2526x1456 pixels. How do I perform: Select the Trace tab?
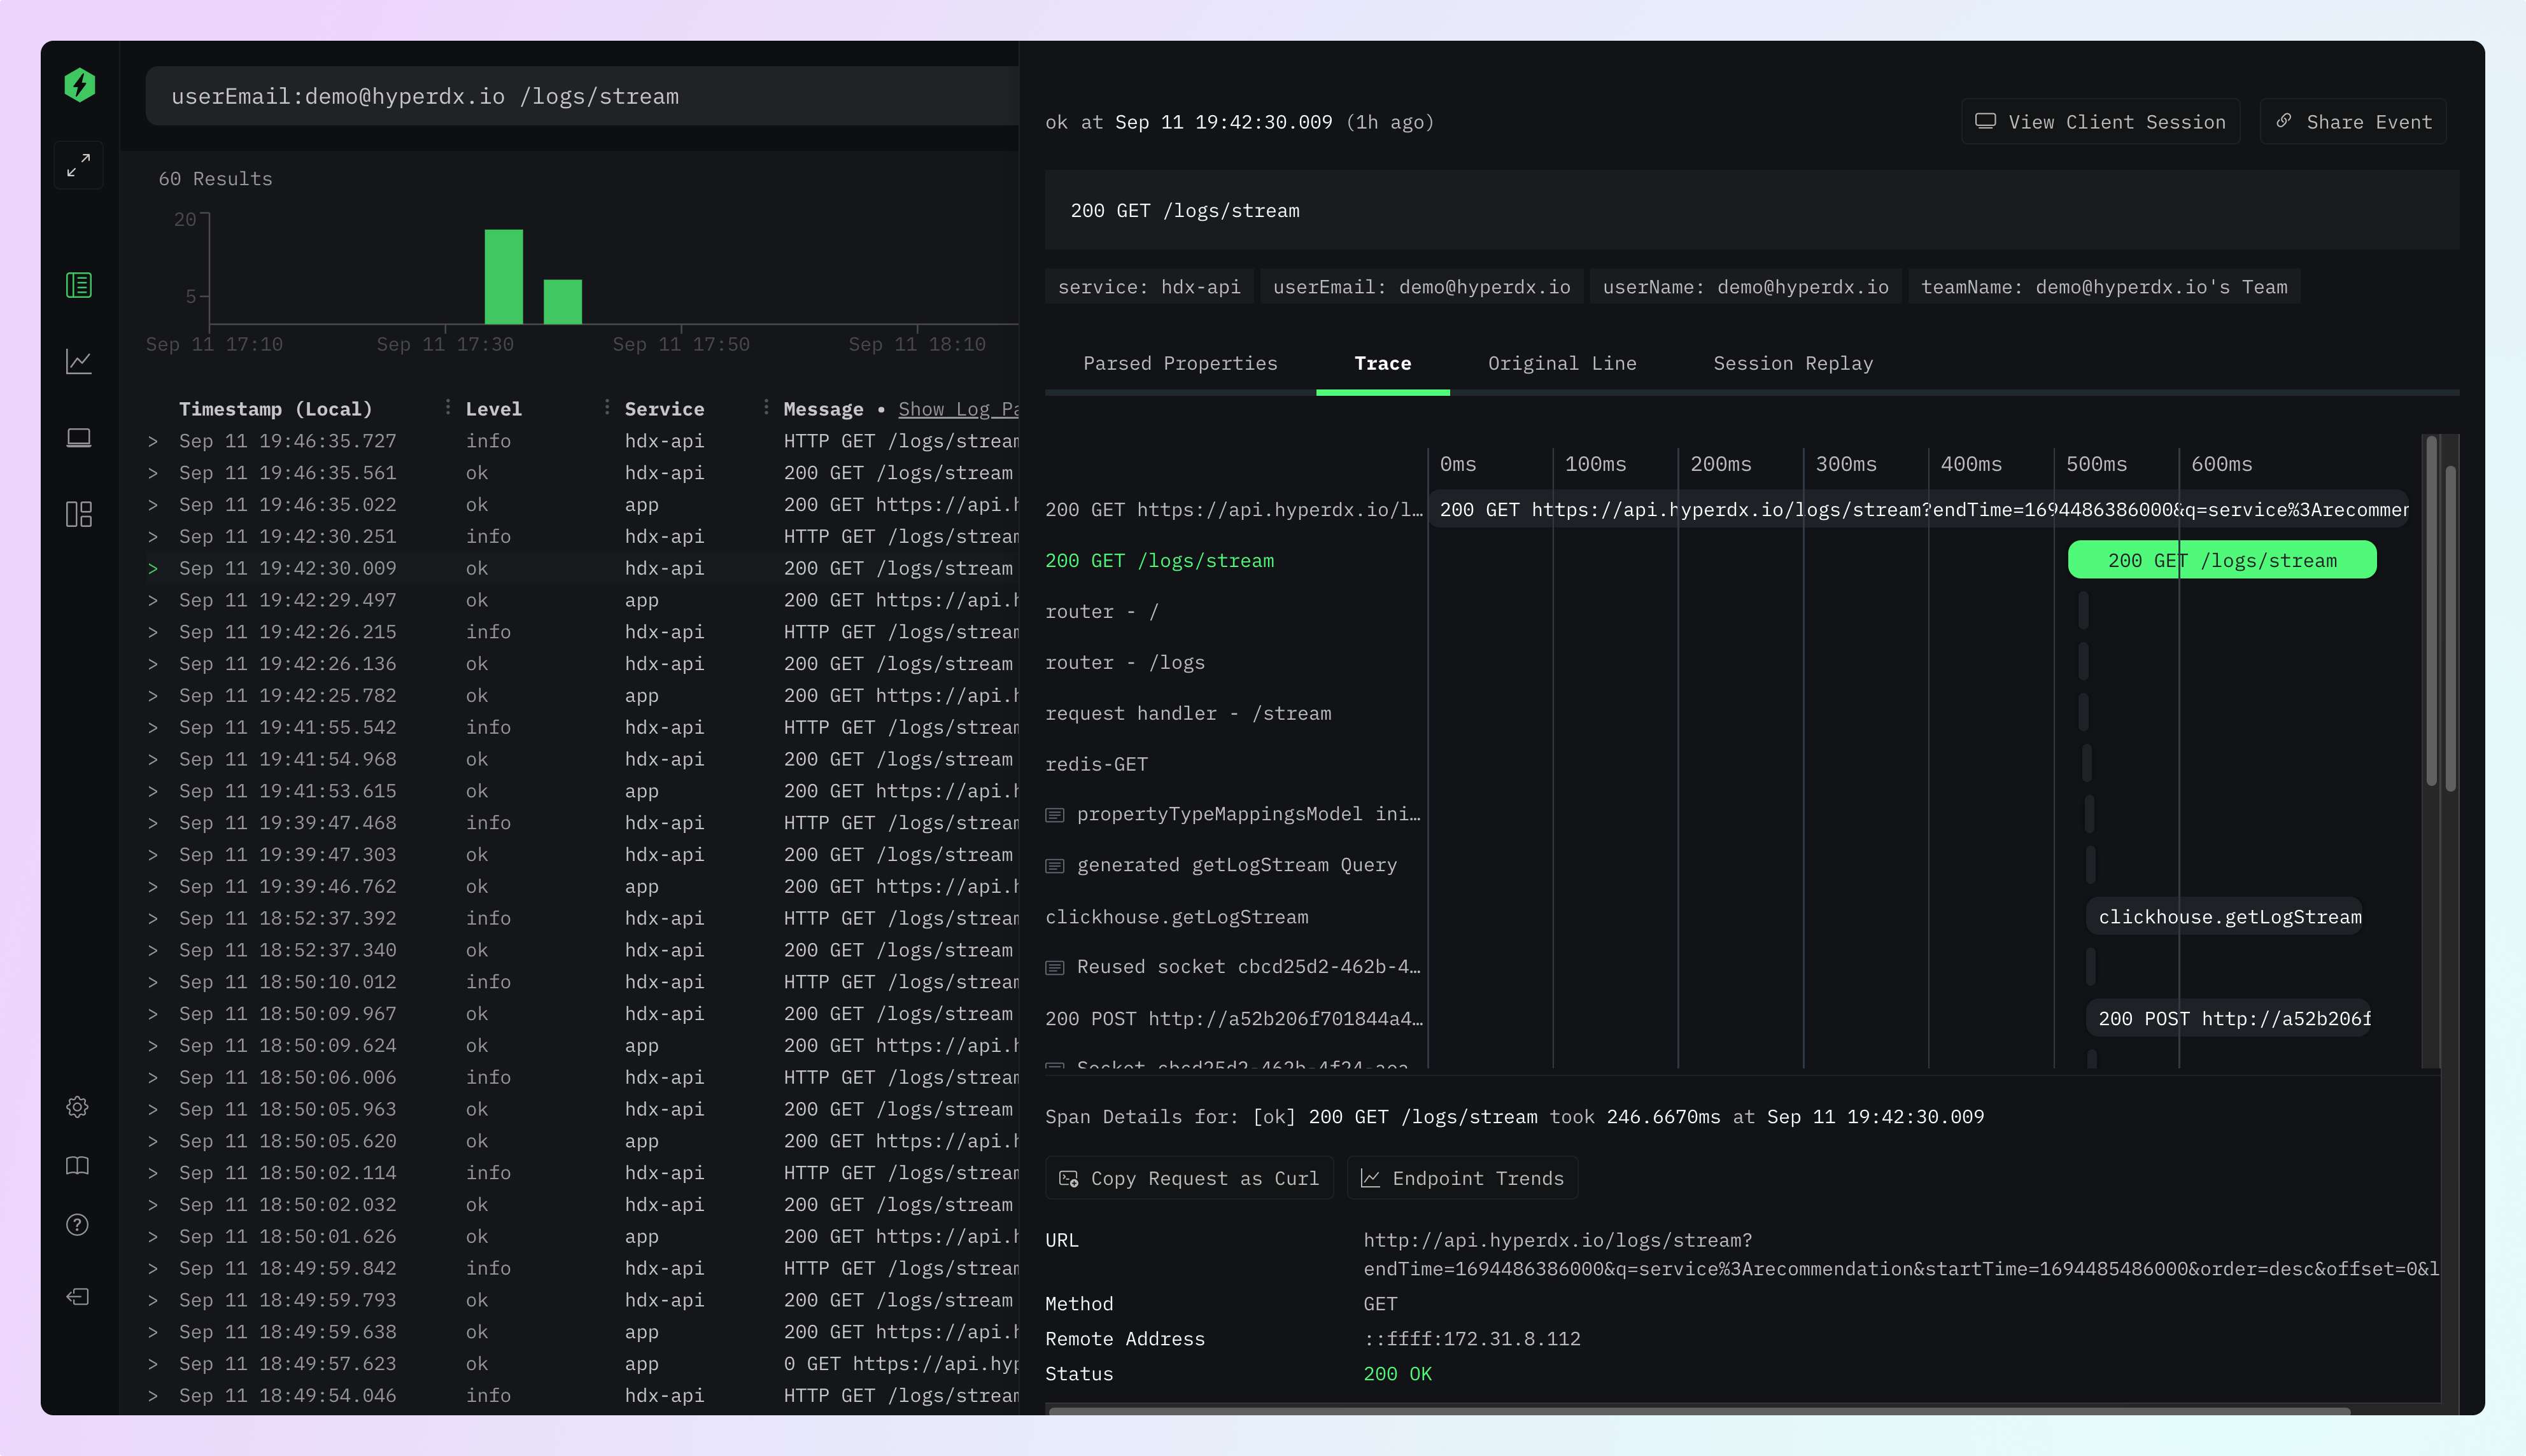[1383, 364]
